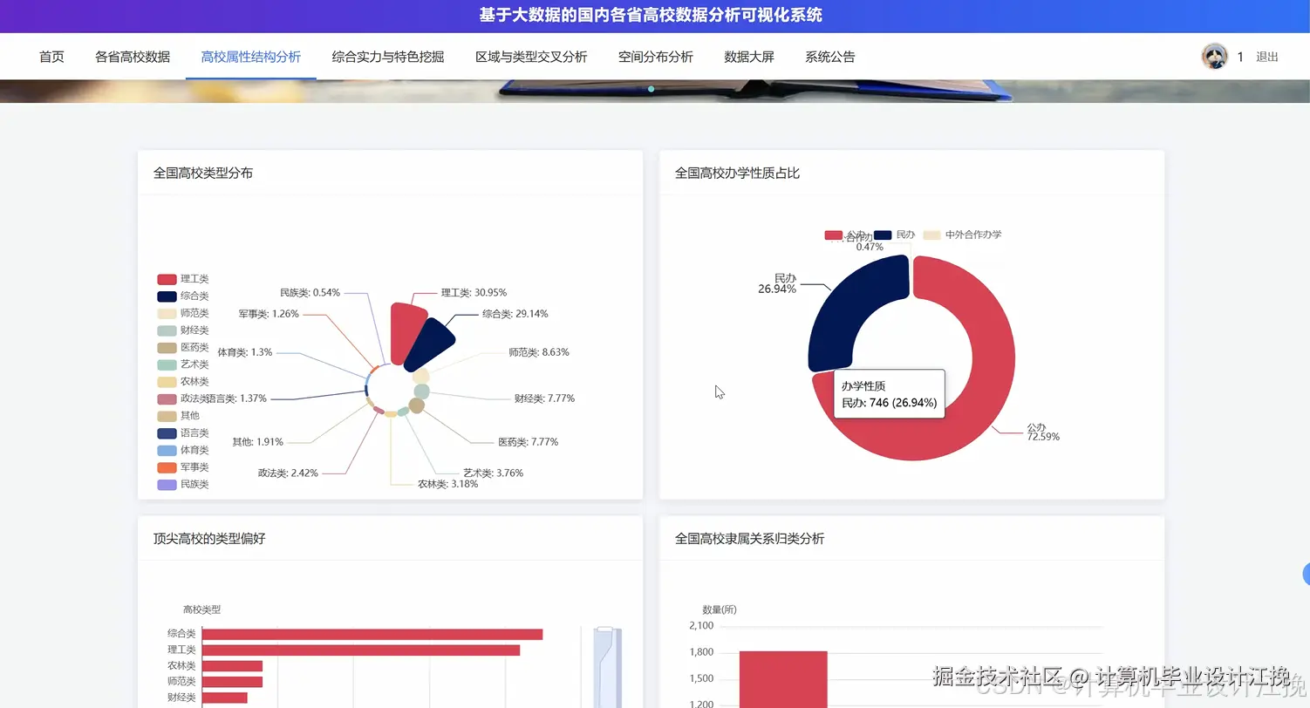Viewport: 1310px width, 708px height.
Task: Click the 财经类 horizontal bar
Action: point(225,698)
